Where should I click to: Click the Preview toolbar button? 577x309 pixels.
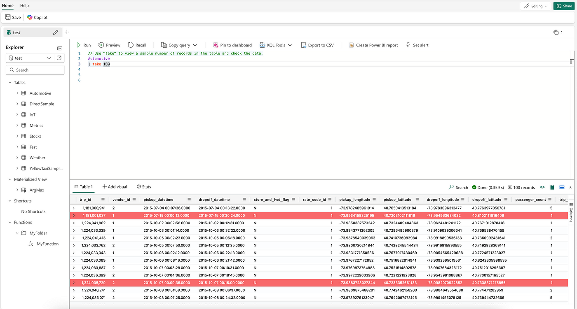pyautogui.click(x=109, y=45)
